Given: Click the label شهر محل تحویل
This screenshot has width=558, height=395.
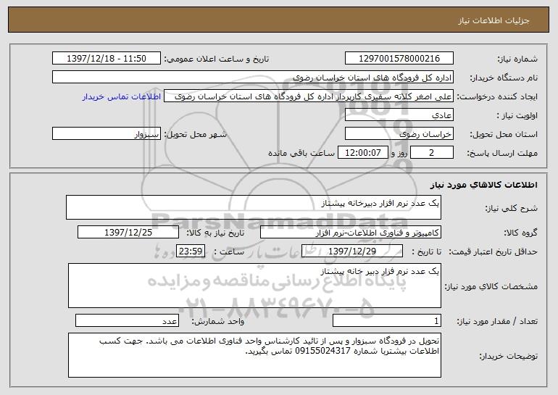Looking at the screenshot, I should point(195,135).
